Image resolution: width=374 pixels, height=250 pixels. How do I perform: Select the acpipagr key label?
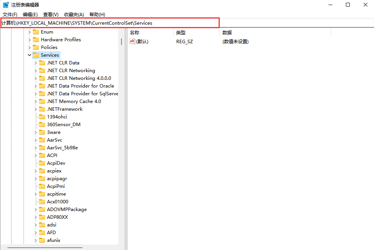(x=57, y=179)
